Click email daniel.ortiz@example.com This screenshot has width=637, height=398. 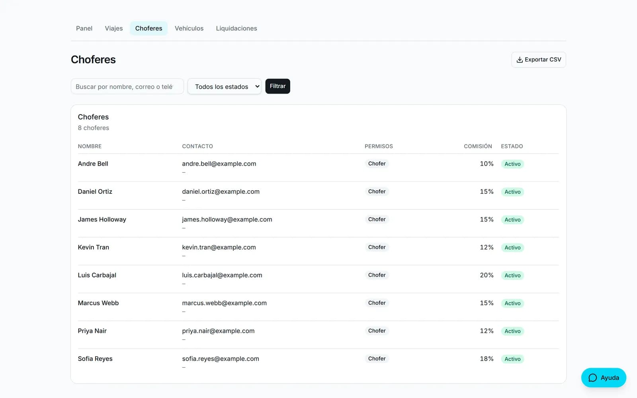[221, 191]
